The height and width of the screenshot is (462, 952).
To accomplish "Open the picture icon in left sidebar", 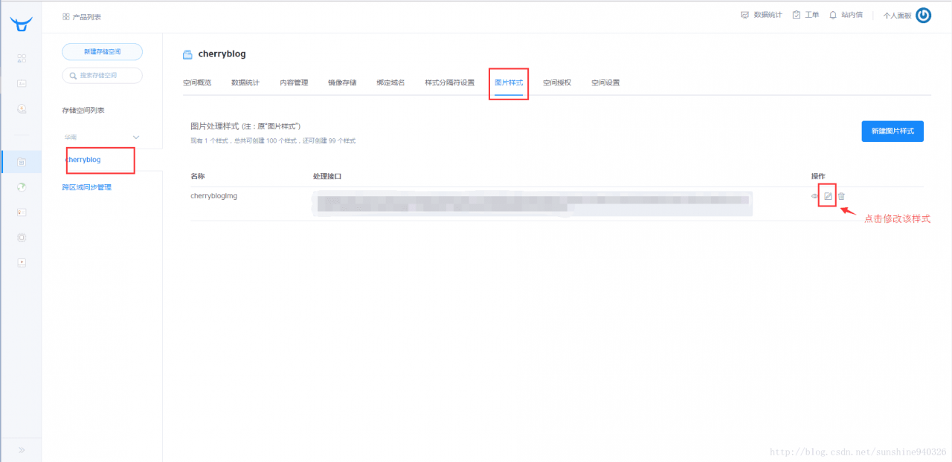I will [x=22, y=212].
